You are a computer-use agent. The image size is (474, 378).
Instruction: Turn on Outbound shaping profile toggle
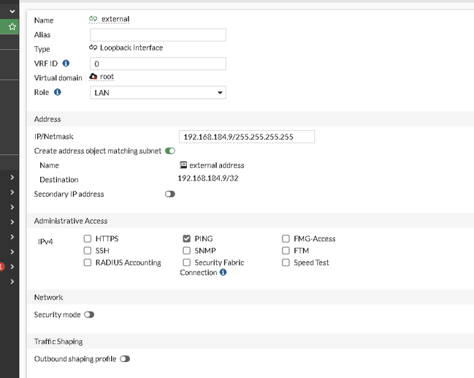[x=125, y=359]
